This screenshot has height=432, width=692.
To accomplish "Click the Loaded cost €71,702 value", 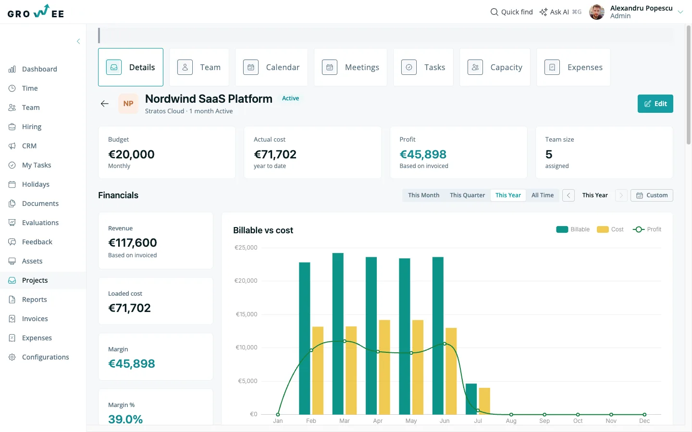I will point(130,308).
